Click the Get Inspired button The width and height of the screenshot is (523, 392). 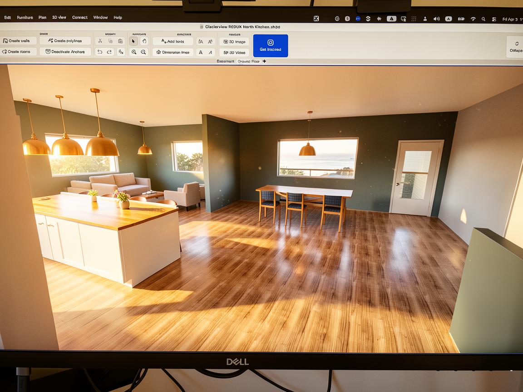pos(271,46)
